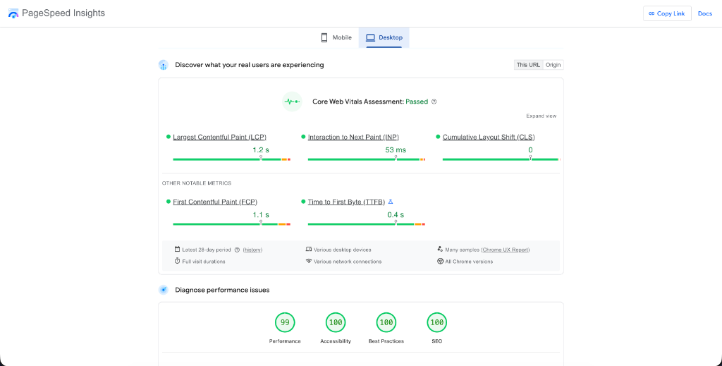This screenshot has width=722, height=366.
Task: Select the This URL toggle
Action: click(x=528, y=65)
